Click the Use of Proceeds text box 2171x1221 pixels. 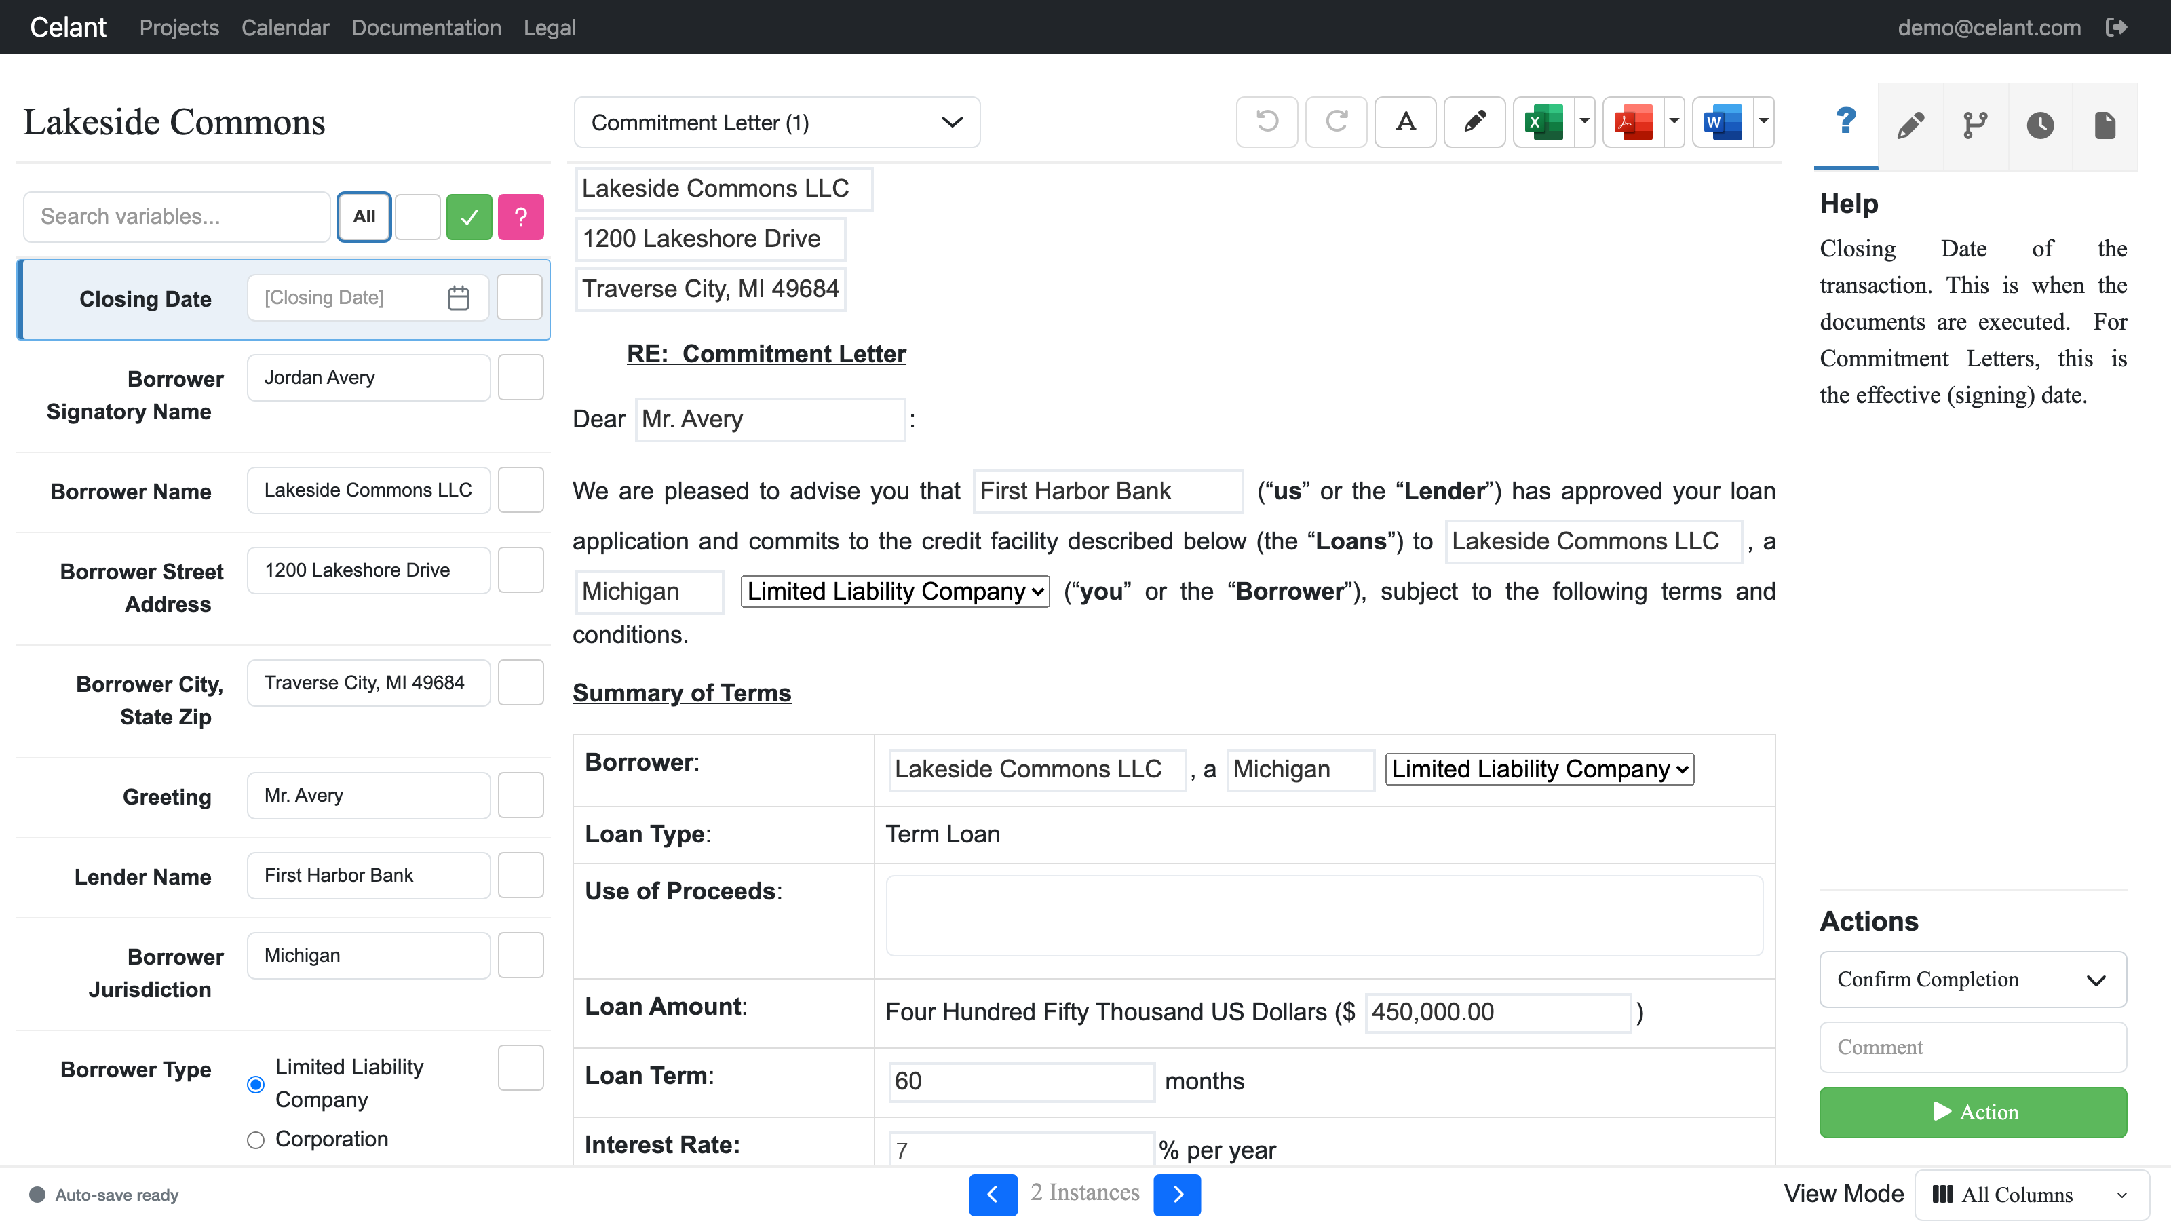(1324, 915)
